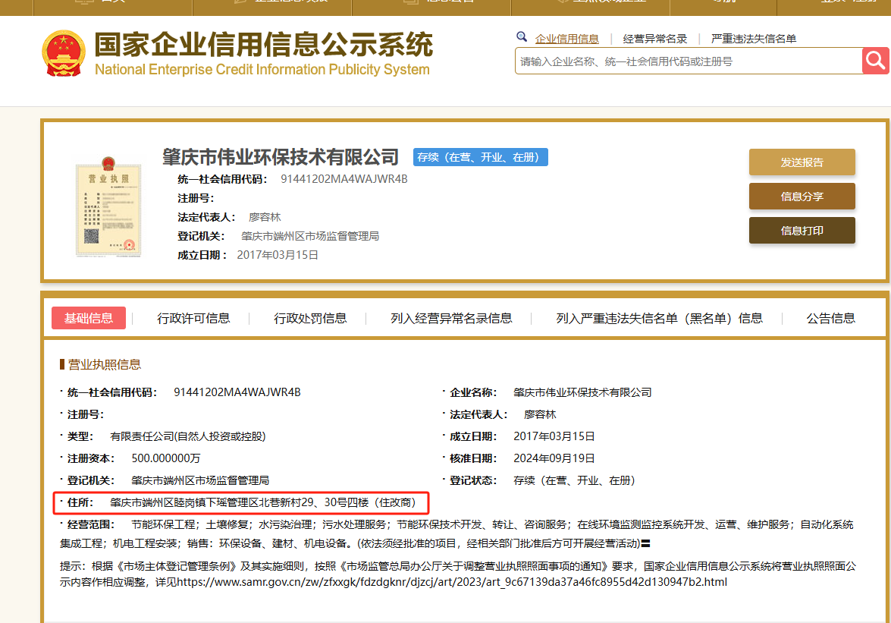Viewport: 891px width, 623px height.
Task: Click the company title 肇庆市伟业环保技术有限公司
Action: (281, 157)
